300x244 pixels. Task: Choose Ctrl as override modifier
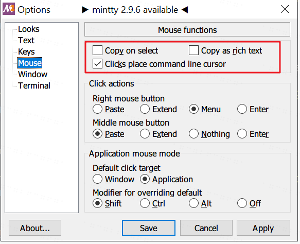point(152,203)
